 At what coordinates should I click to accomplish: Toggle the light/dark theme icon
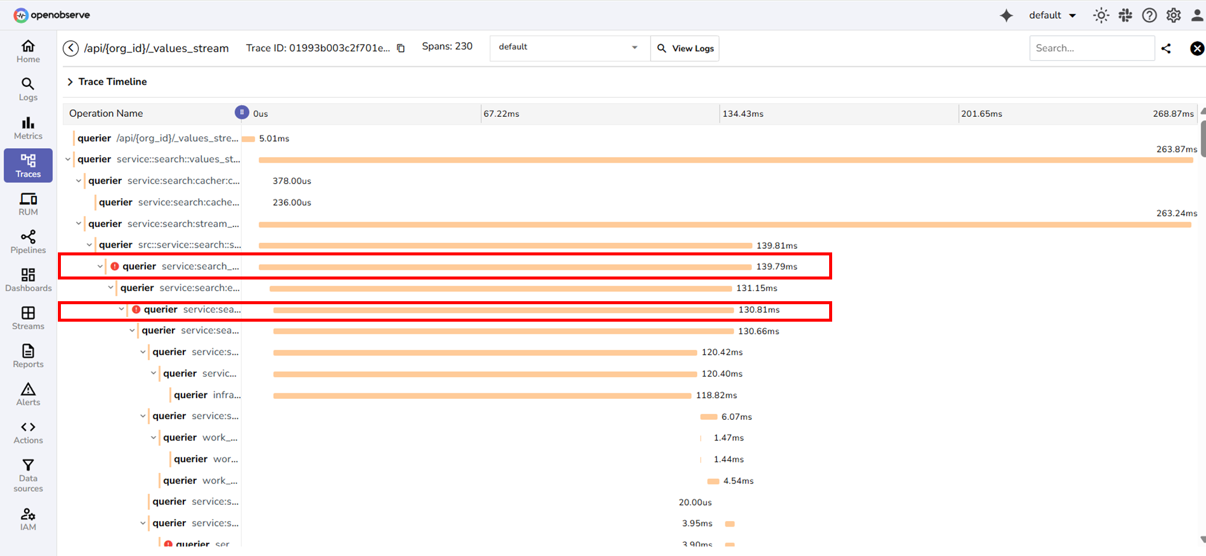click(1100, 16)
